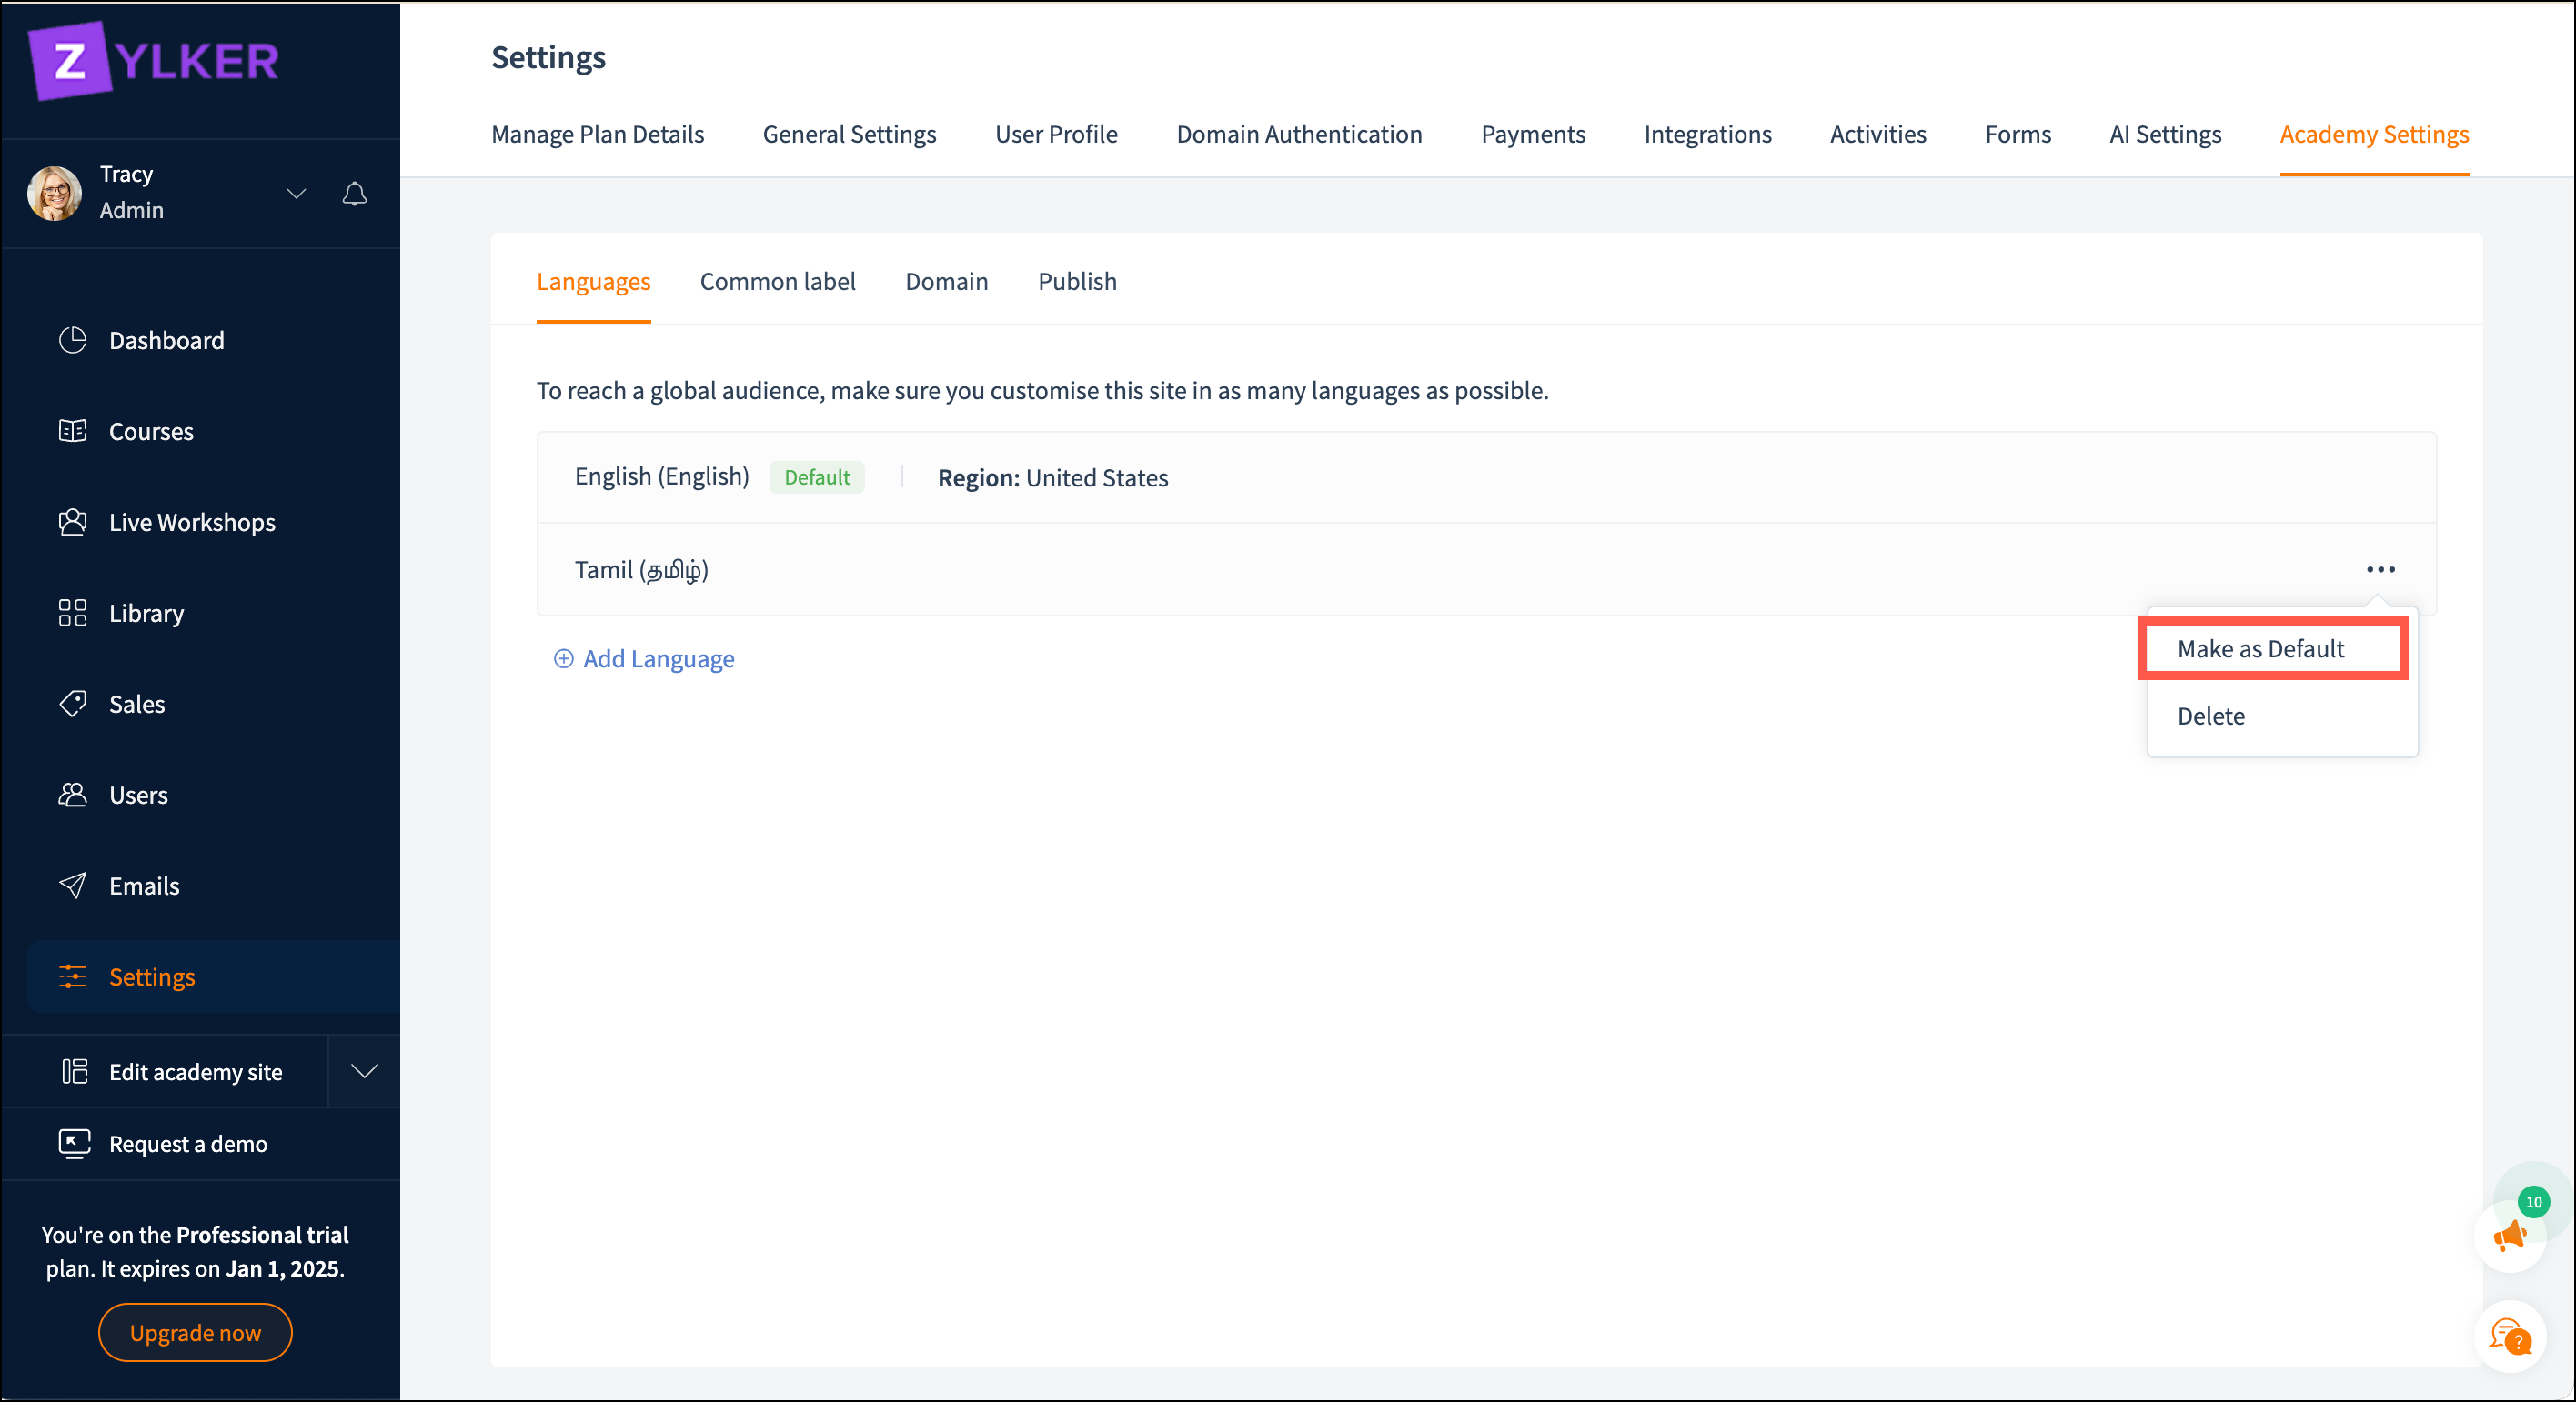Choose Delete from the language menu
Screen dimensions: 2576x1402
(x=2210, y=716)
